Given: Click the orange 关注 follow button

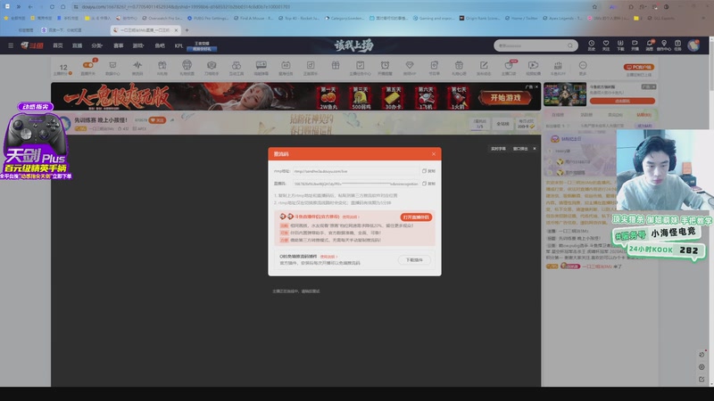Looking at the screenshot, I should 157,120.
